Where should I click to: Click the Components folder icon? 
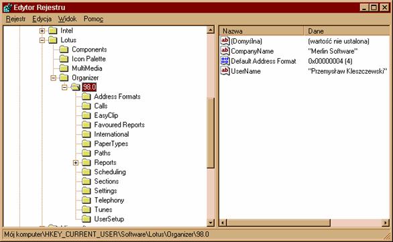pyautogui.click(x=64, y=50)
